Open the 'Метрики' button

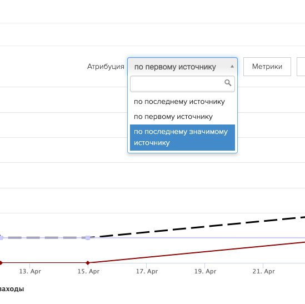pos(267,67)
